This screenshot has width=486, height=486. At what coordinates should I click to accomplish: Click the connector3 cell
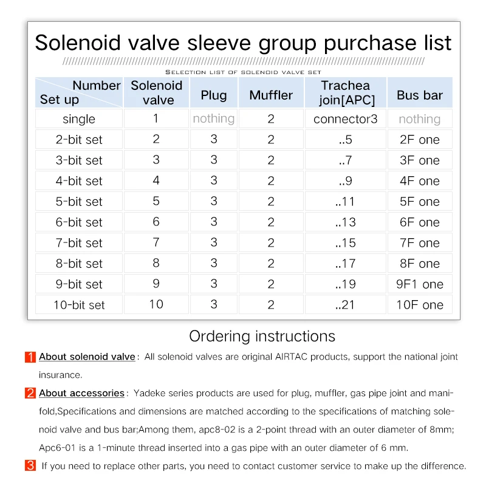[x=345, y=119]
